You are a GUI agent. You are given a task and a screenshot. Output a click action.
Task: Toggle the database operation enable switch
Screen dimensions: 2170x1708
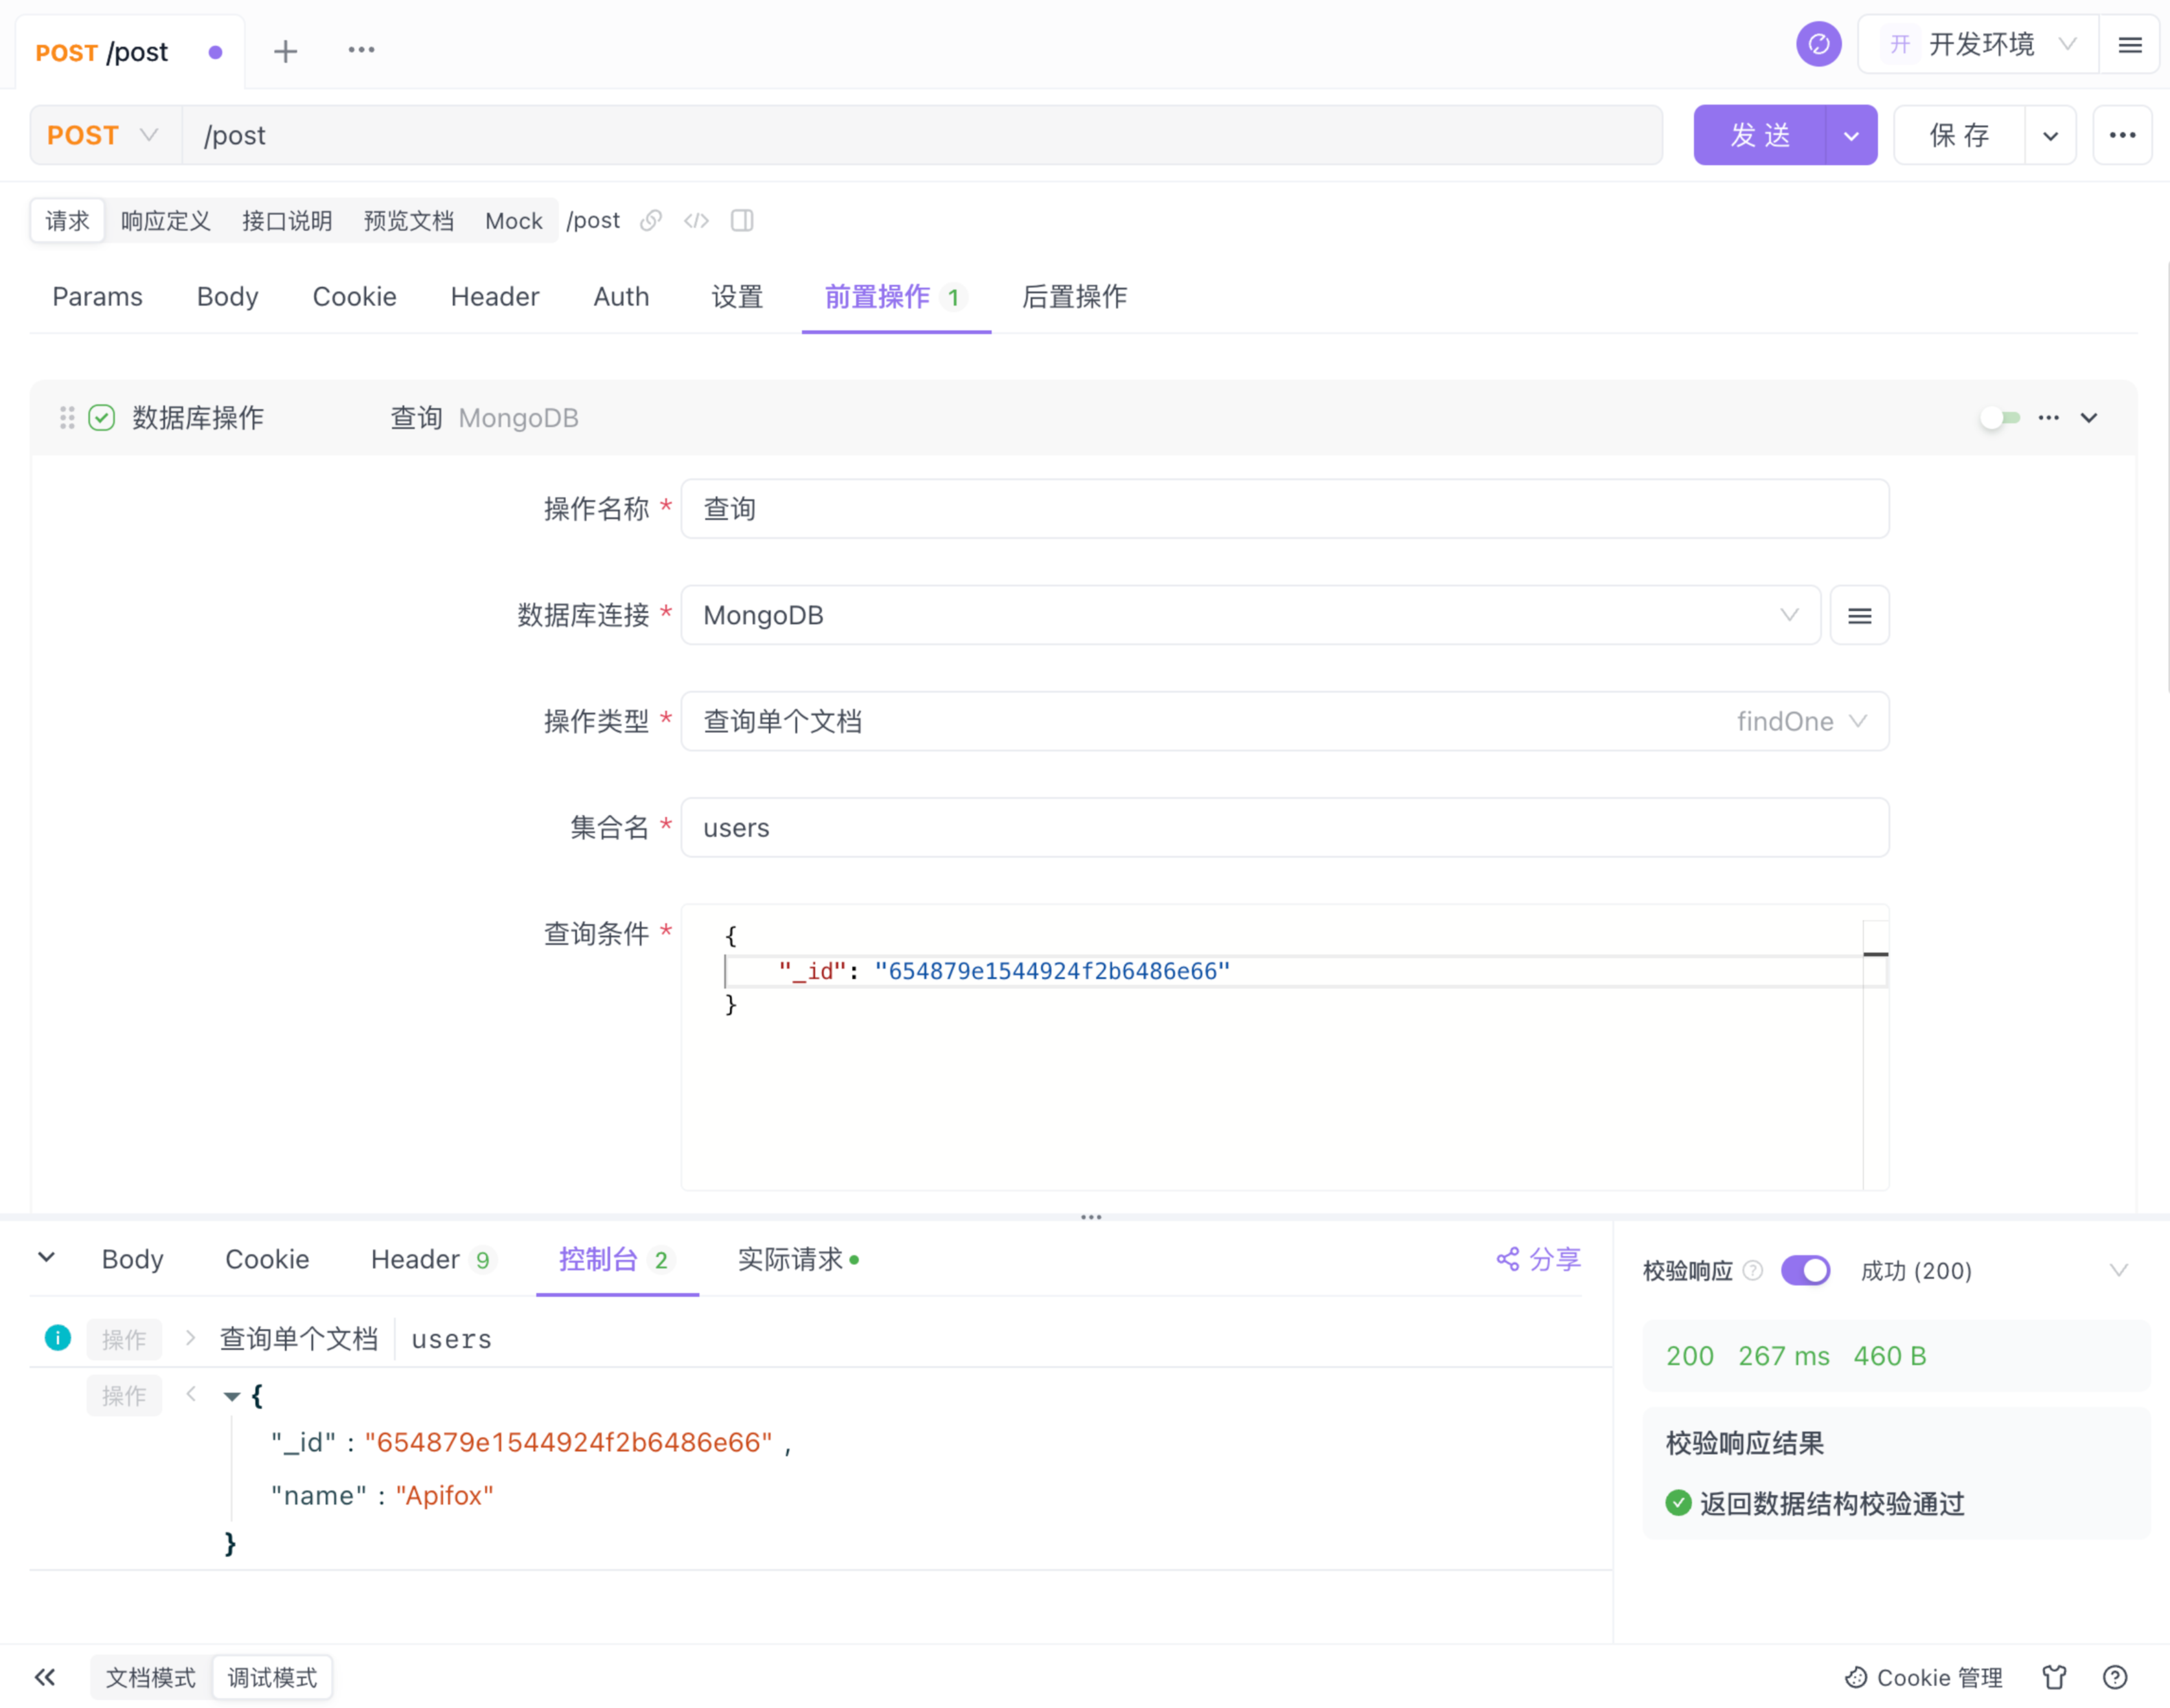coord(2000,418)
